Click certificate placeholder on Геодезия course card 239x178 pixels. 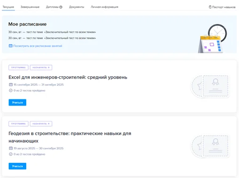pyautogui.click(x=210, y=146)
